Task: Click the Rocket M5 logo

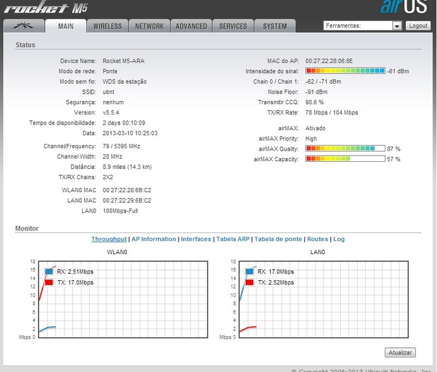Action: tap(46, 7)
